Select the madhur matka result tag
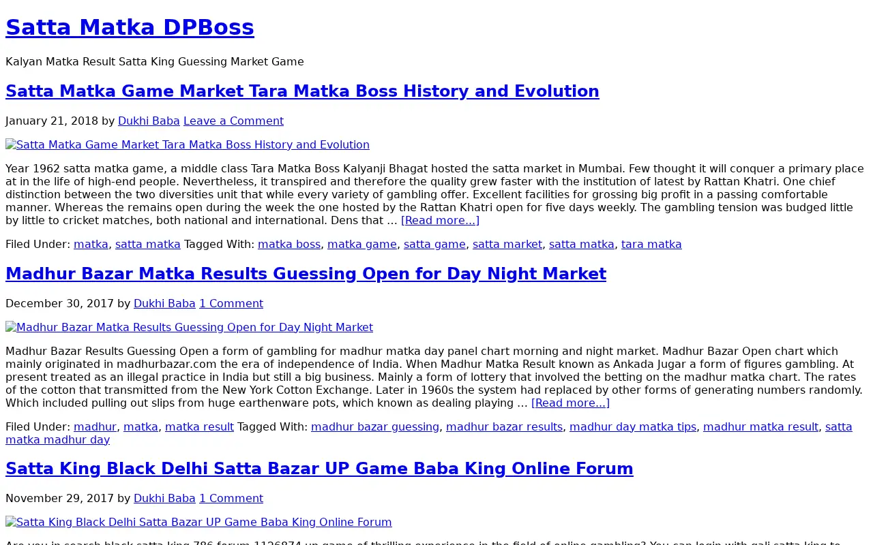The image size is (873, 545). [760, 426]
